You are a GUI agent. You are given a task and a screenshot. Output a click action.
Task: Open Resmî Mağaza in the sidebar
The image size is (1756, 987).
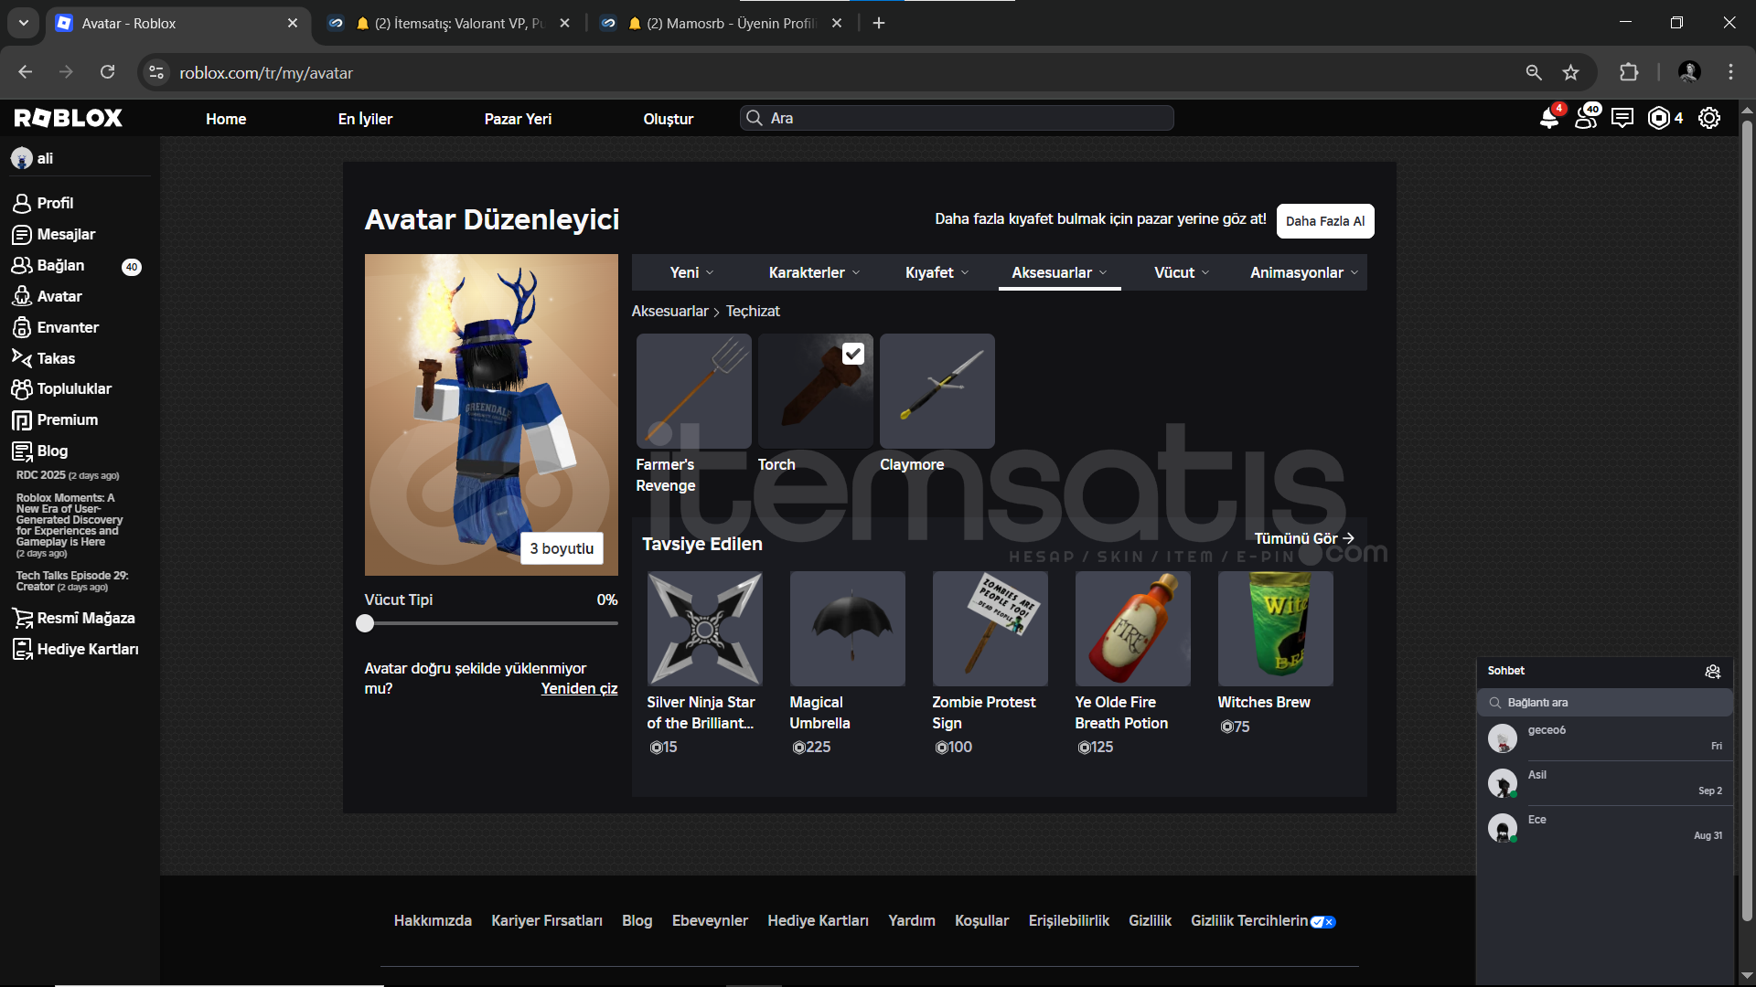click(x=74, y=618)
